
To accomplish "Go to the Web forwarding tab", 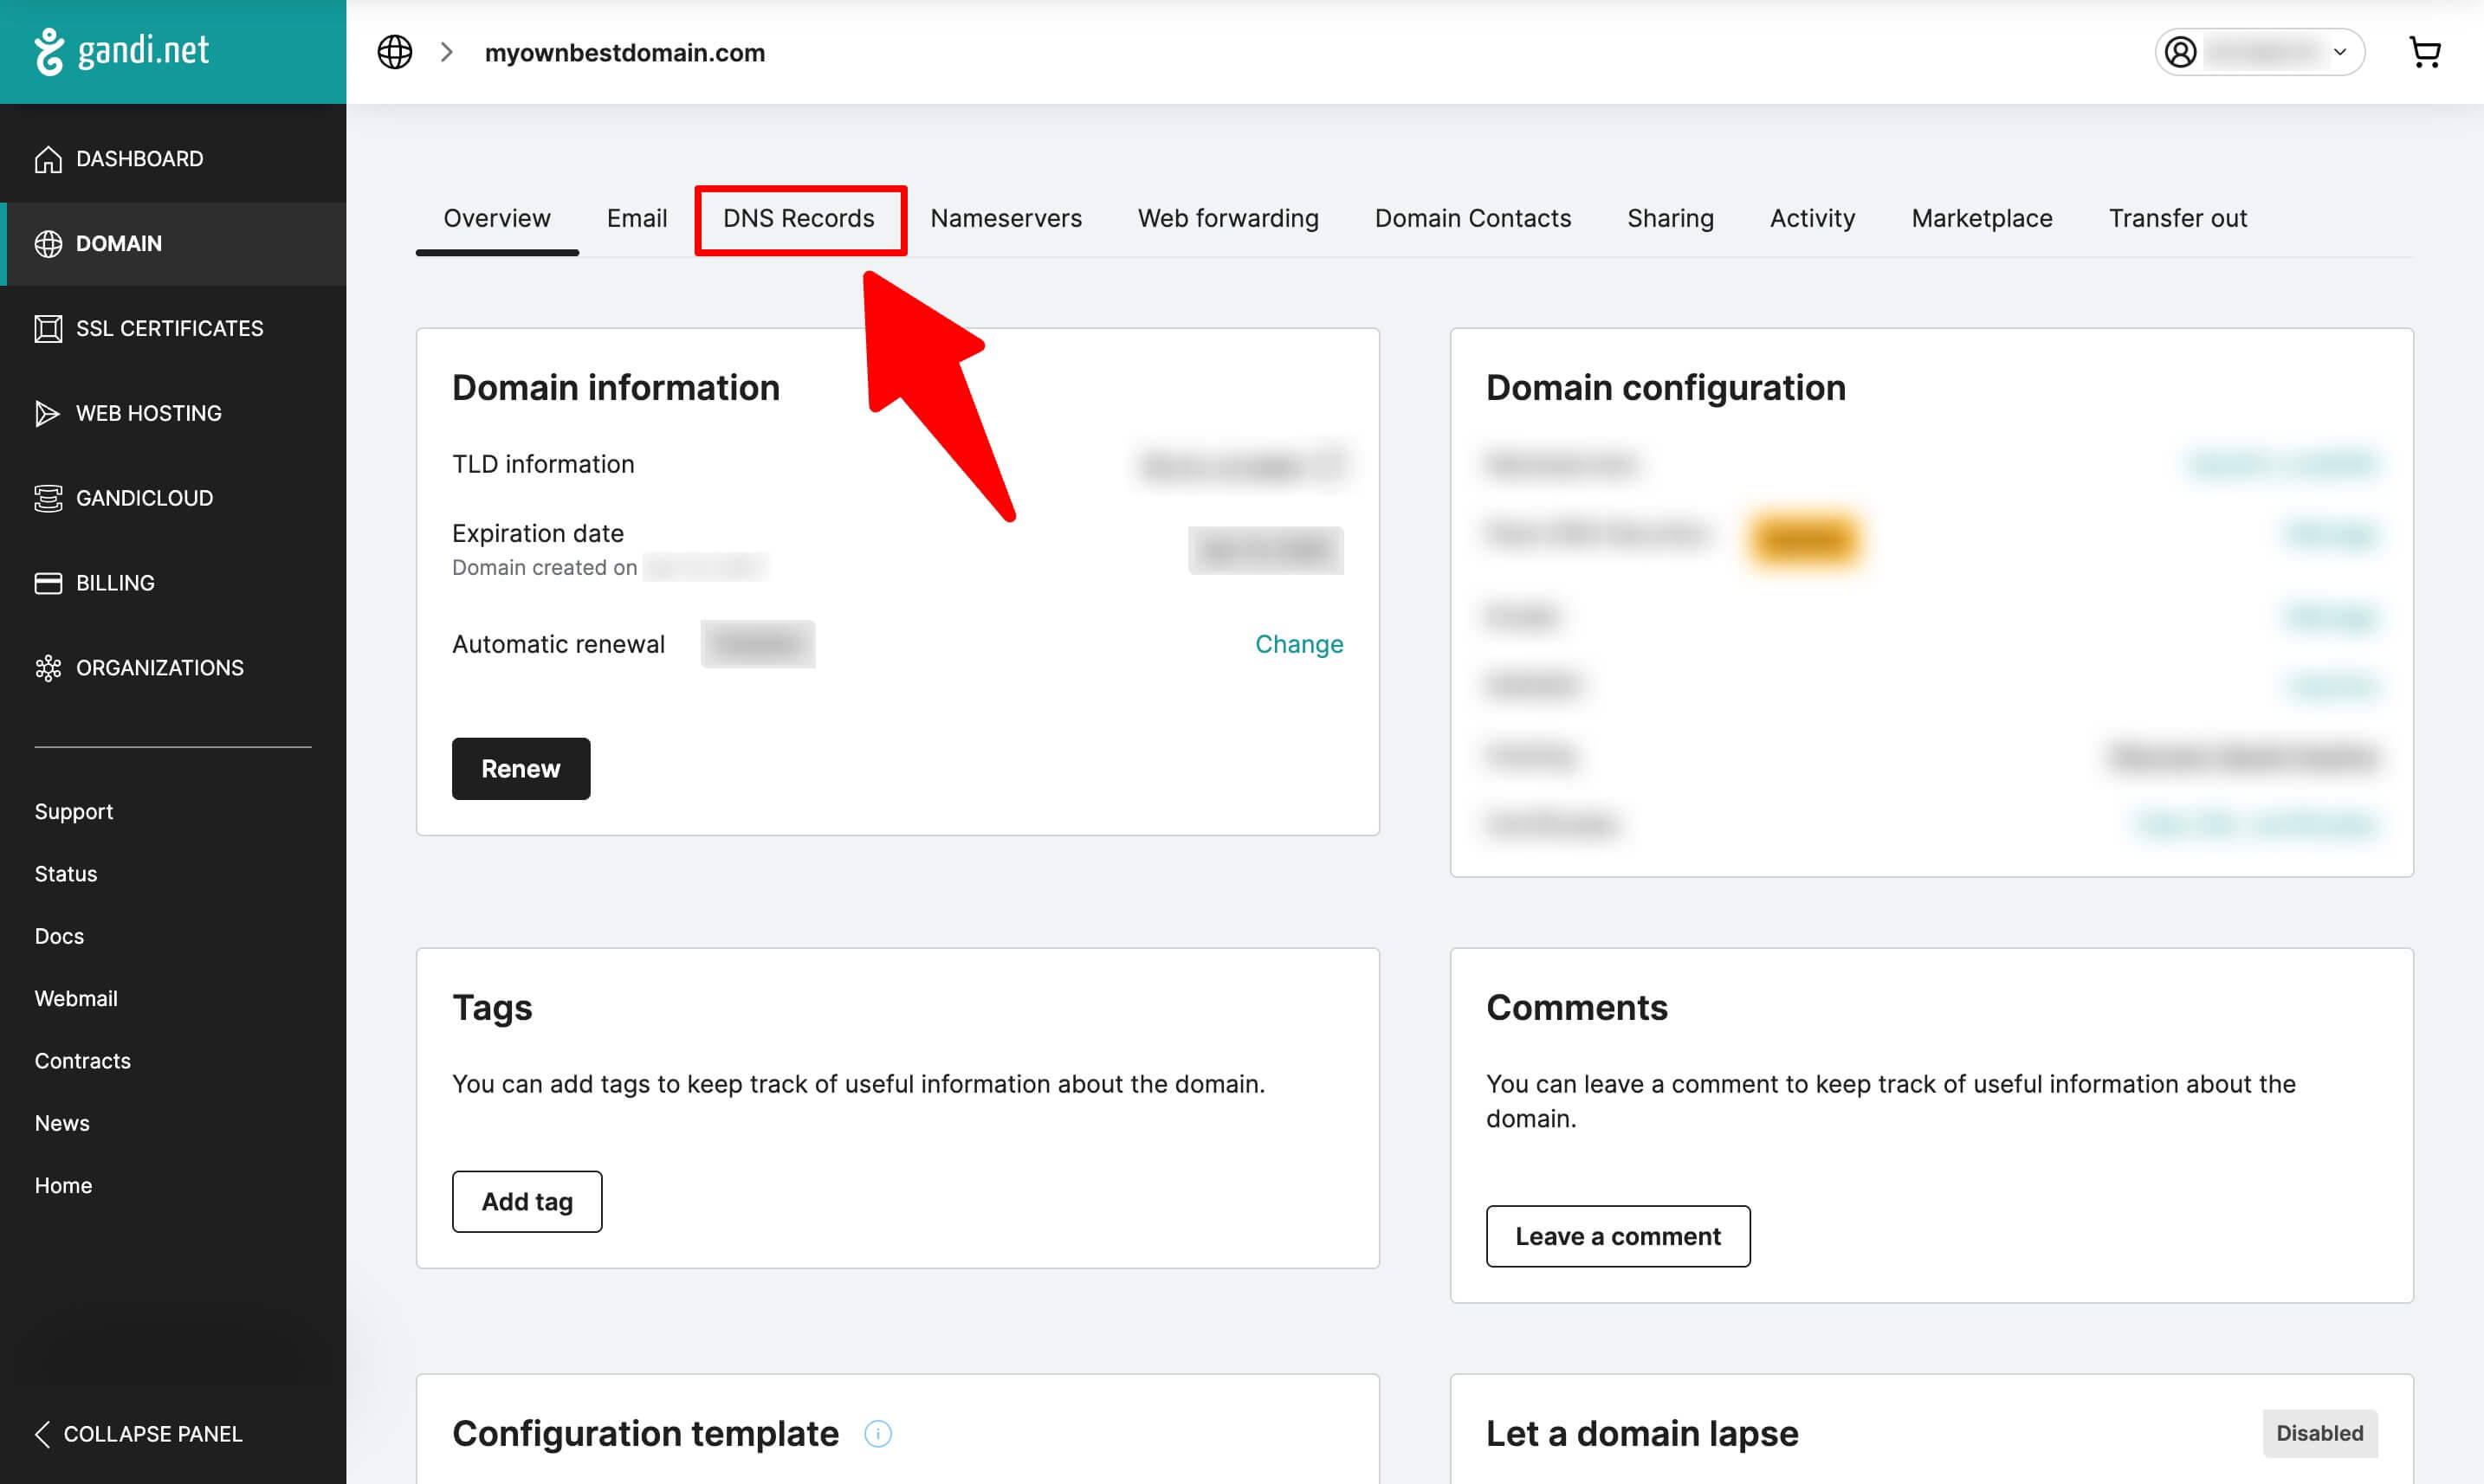I will coord(1227,219).
